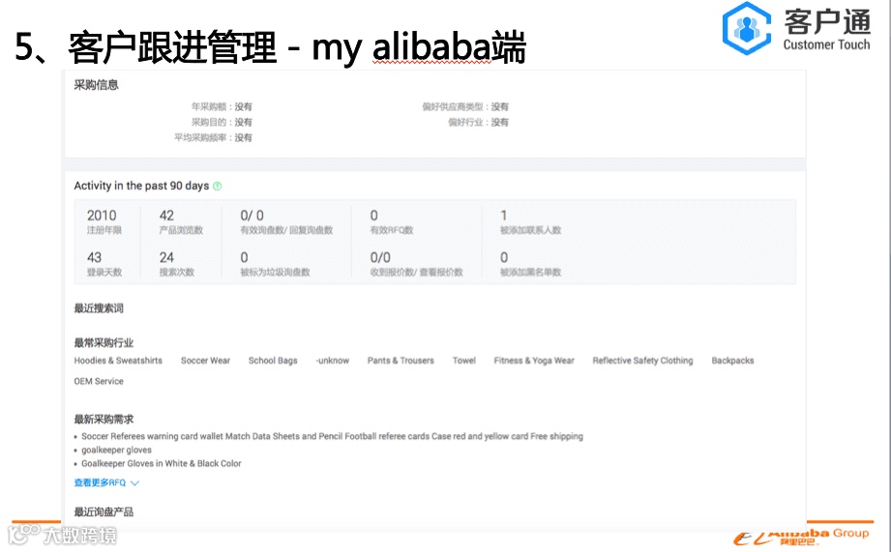Click the 有效询盘数/回复询盘数 stat
The image size is (891, 552).
pos(286,221)
